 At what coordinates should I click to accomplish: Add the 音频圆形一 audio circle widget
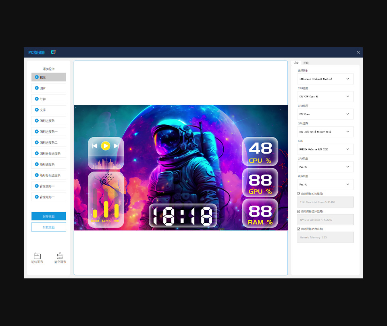pos(49,186)
